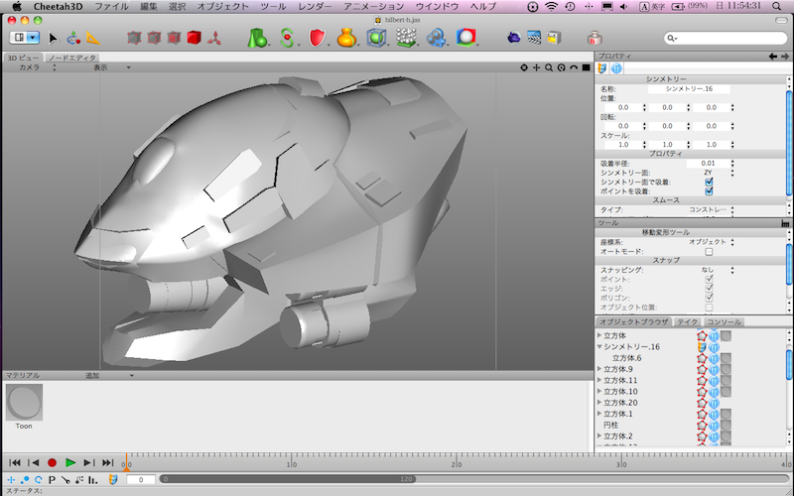Enable the オートモード checkbox
794x496 pixels.
pyautogui.click(x=709, y=251)
